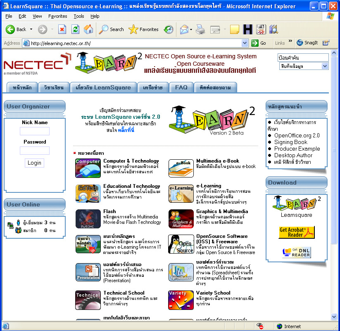
Task: Refresh the page using the toolbar icon
Action: [x=75, y=29]
